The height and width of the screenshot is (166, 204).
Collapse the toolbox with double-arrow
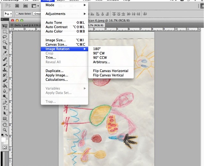2,19
